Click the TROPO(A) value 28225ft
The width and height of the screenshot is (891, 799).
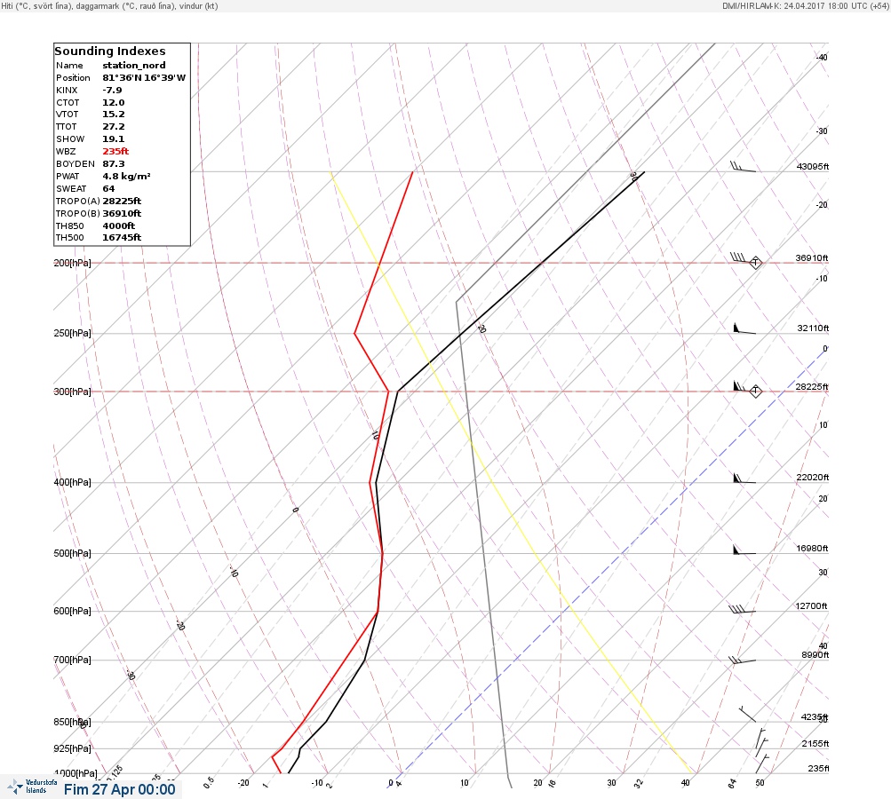pyautogui.click(x=122, y=202)
